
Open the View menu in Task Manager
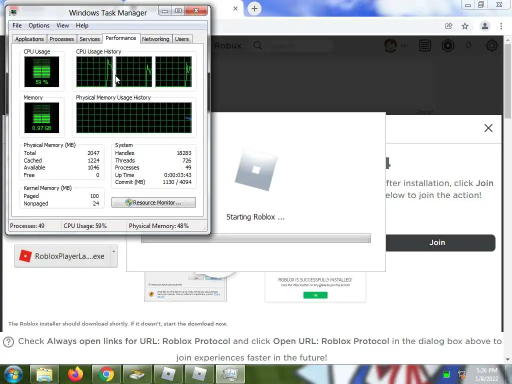click(x=62, y=25)
